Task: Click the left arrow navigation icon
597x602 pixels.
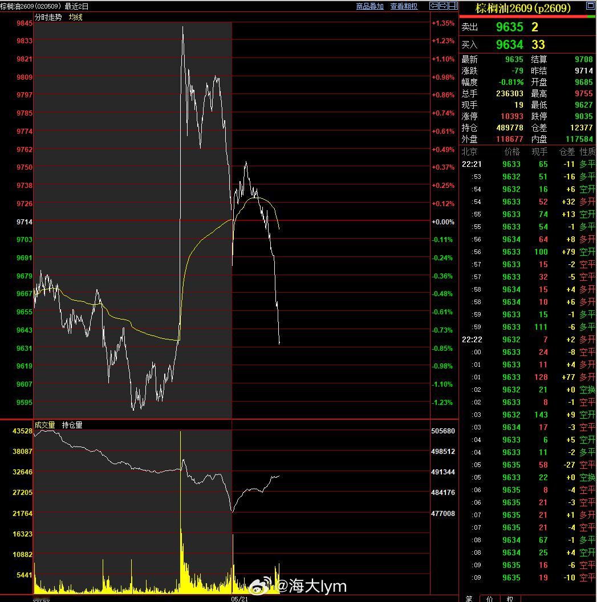Action: point(433,6)
